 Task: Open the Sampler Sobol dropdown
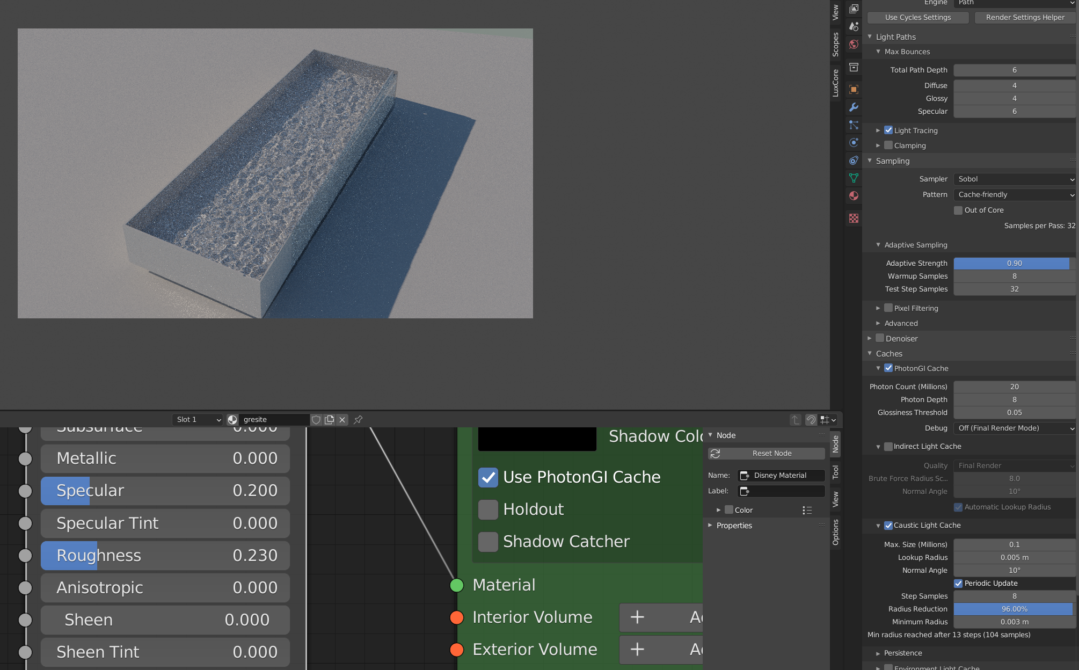click(x=1015, y=179)
